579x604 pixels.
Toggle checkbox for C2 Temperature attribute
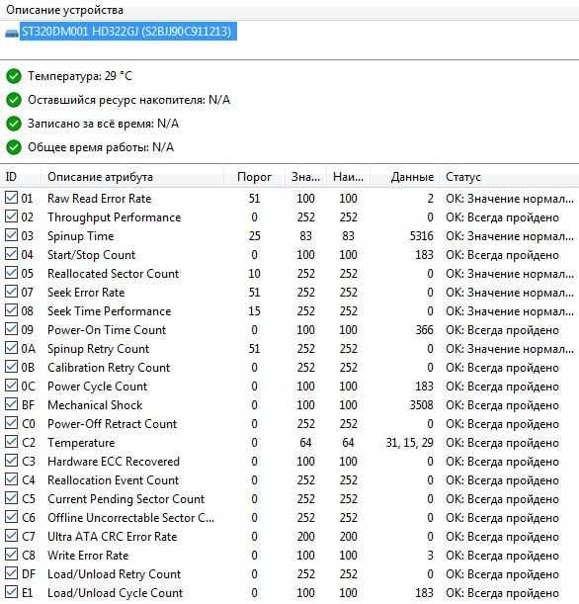(11, 442)
